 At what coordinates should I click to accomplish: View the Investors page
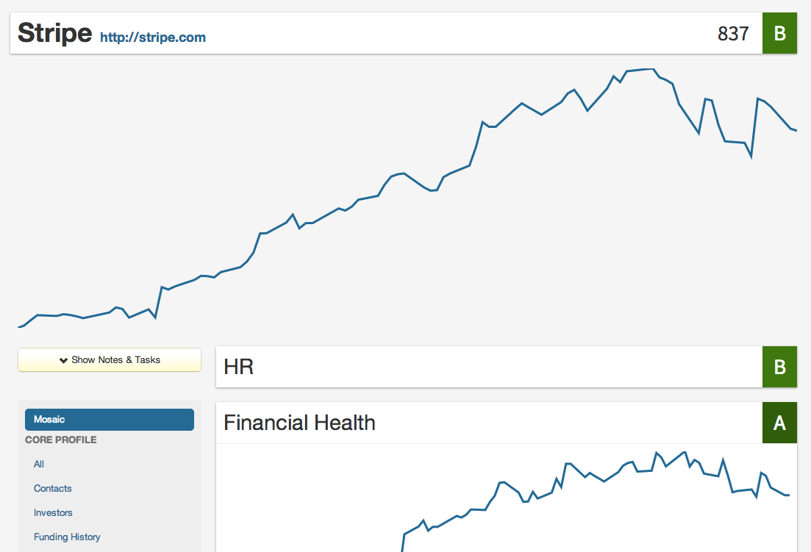(x=53, y=512)
